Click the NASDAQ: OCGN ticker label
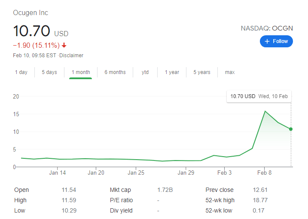The width and height of the screenshot is (308, 219). 267,28
